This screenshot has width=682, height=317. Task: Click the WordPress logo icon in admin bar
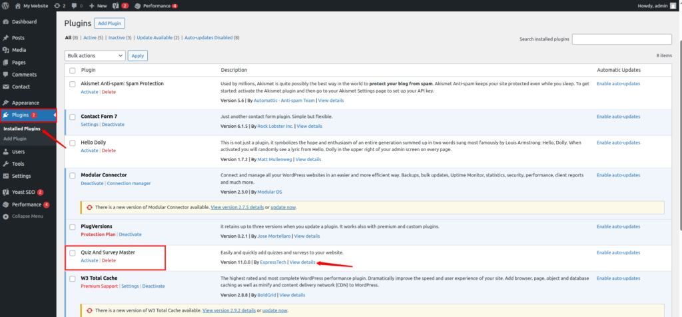[5, 6]
